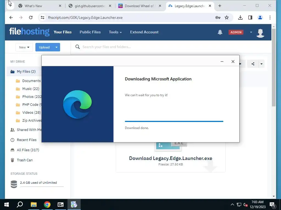The image size is (281, 210).
Task: Open the action center notifications
Action: (272, 205)
